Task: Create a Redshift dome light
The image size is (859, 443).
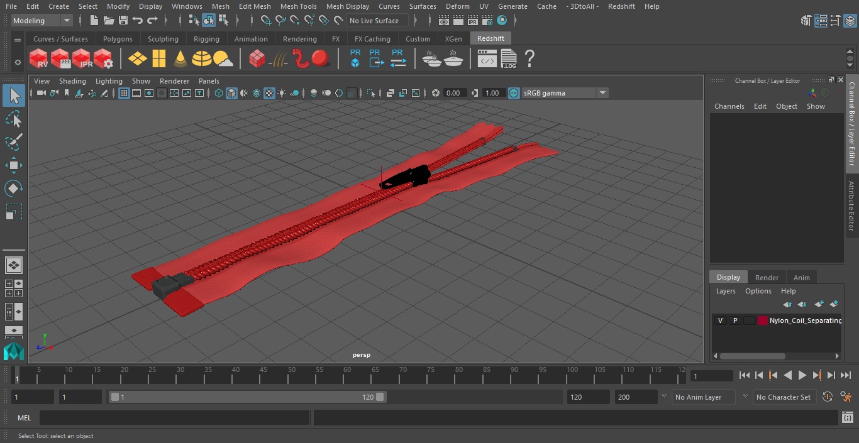Action: (202, 58)
